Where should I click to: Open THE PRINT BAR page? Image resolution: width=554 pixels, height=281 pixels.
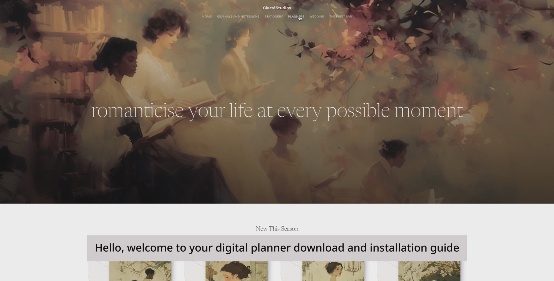coord(341,17)
